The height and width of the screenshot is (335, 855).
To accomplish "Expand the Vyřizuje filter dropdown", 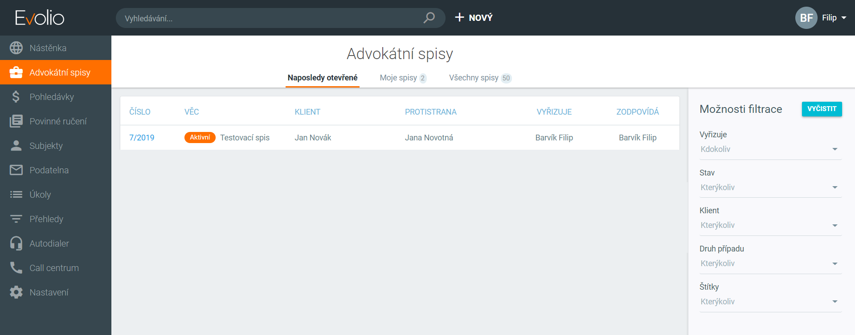I will pos(770,149).
